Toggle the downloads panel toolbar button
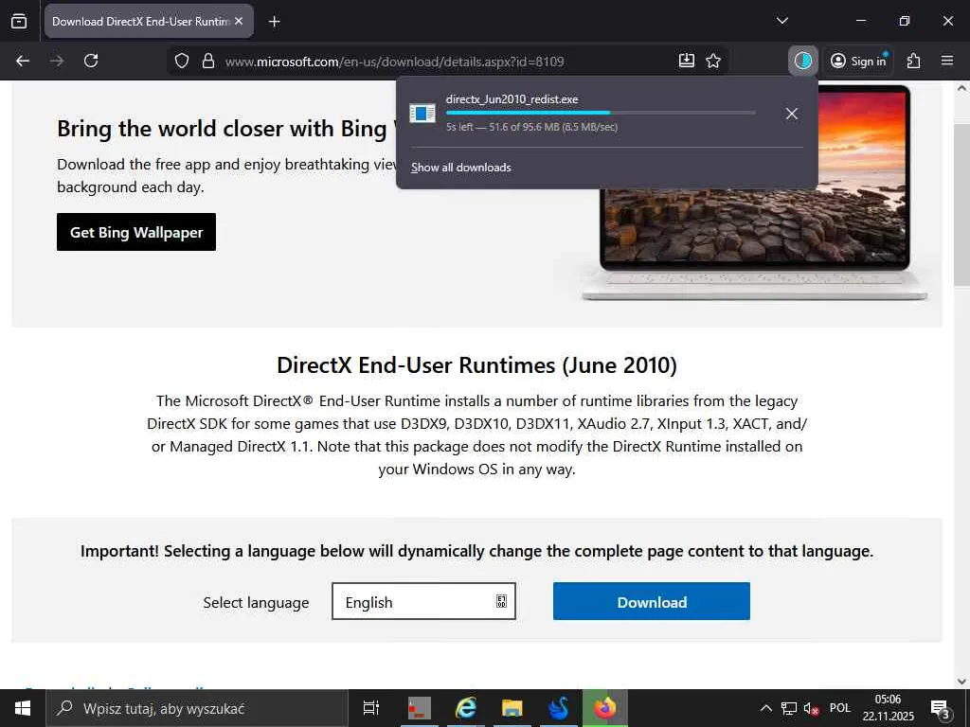Screen dimensions: 970x727 [x=803, y=61]
